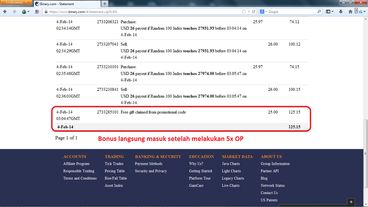
Task: Go back with the browser back arrow
Action: pos(5,12)
